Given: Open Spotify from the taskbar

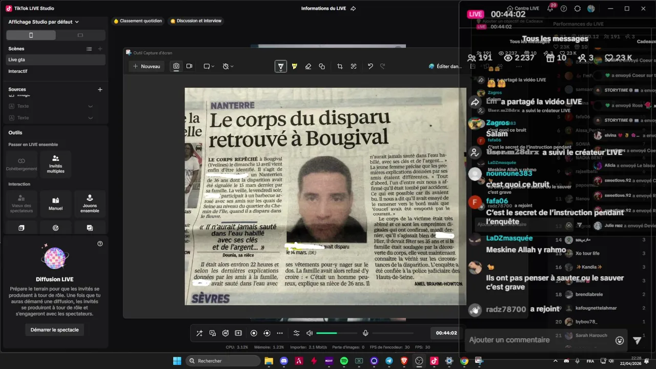Looking at the screenshot, I should pyautogui.click(x=344, y=361).
